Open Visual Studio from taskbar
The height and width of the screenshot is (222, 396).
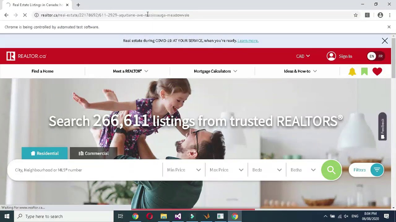178,216
